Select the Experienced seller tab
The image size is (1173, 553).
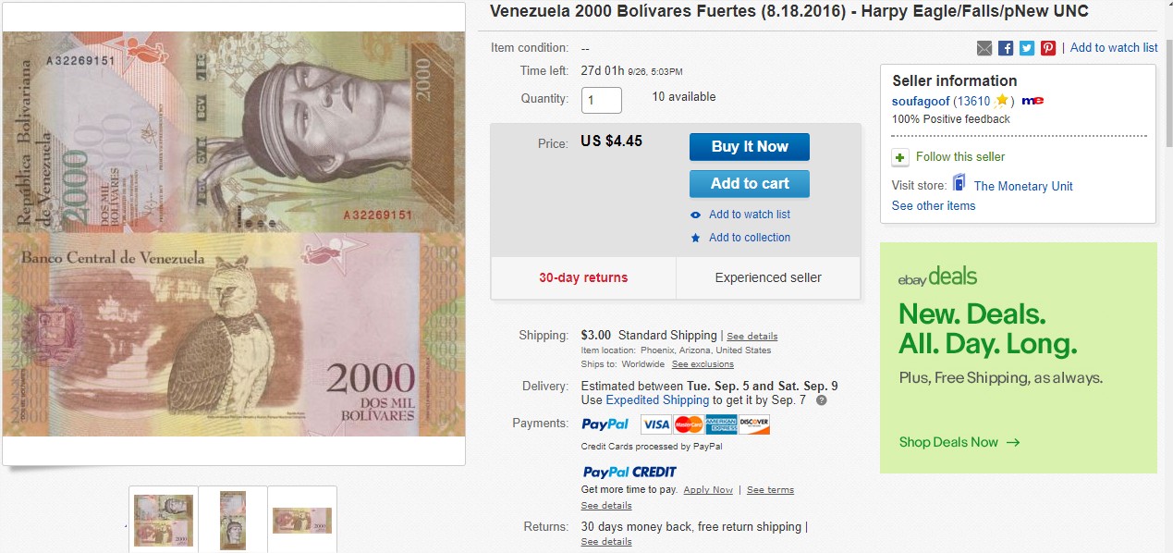point(768,277)
